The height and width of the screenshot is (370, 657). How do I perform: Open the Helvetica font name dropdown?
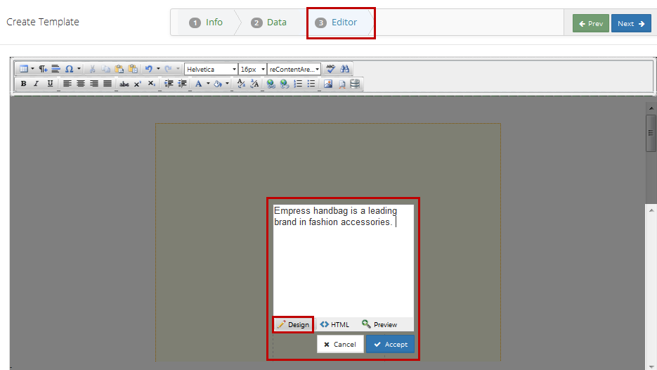tap(211, 69)
